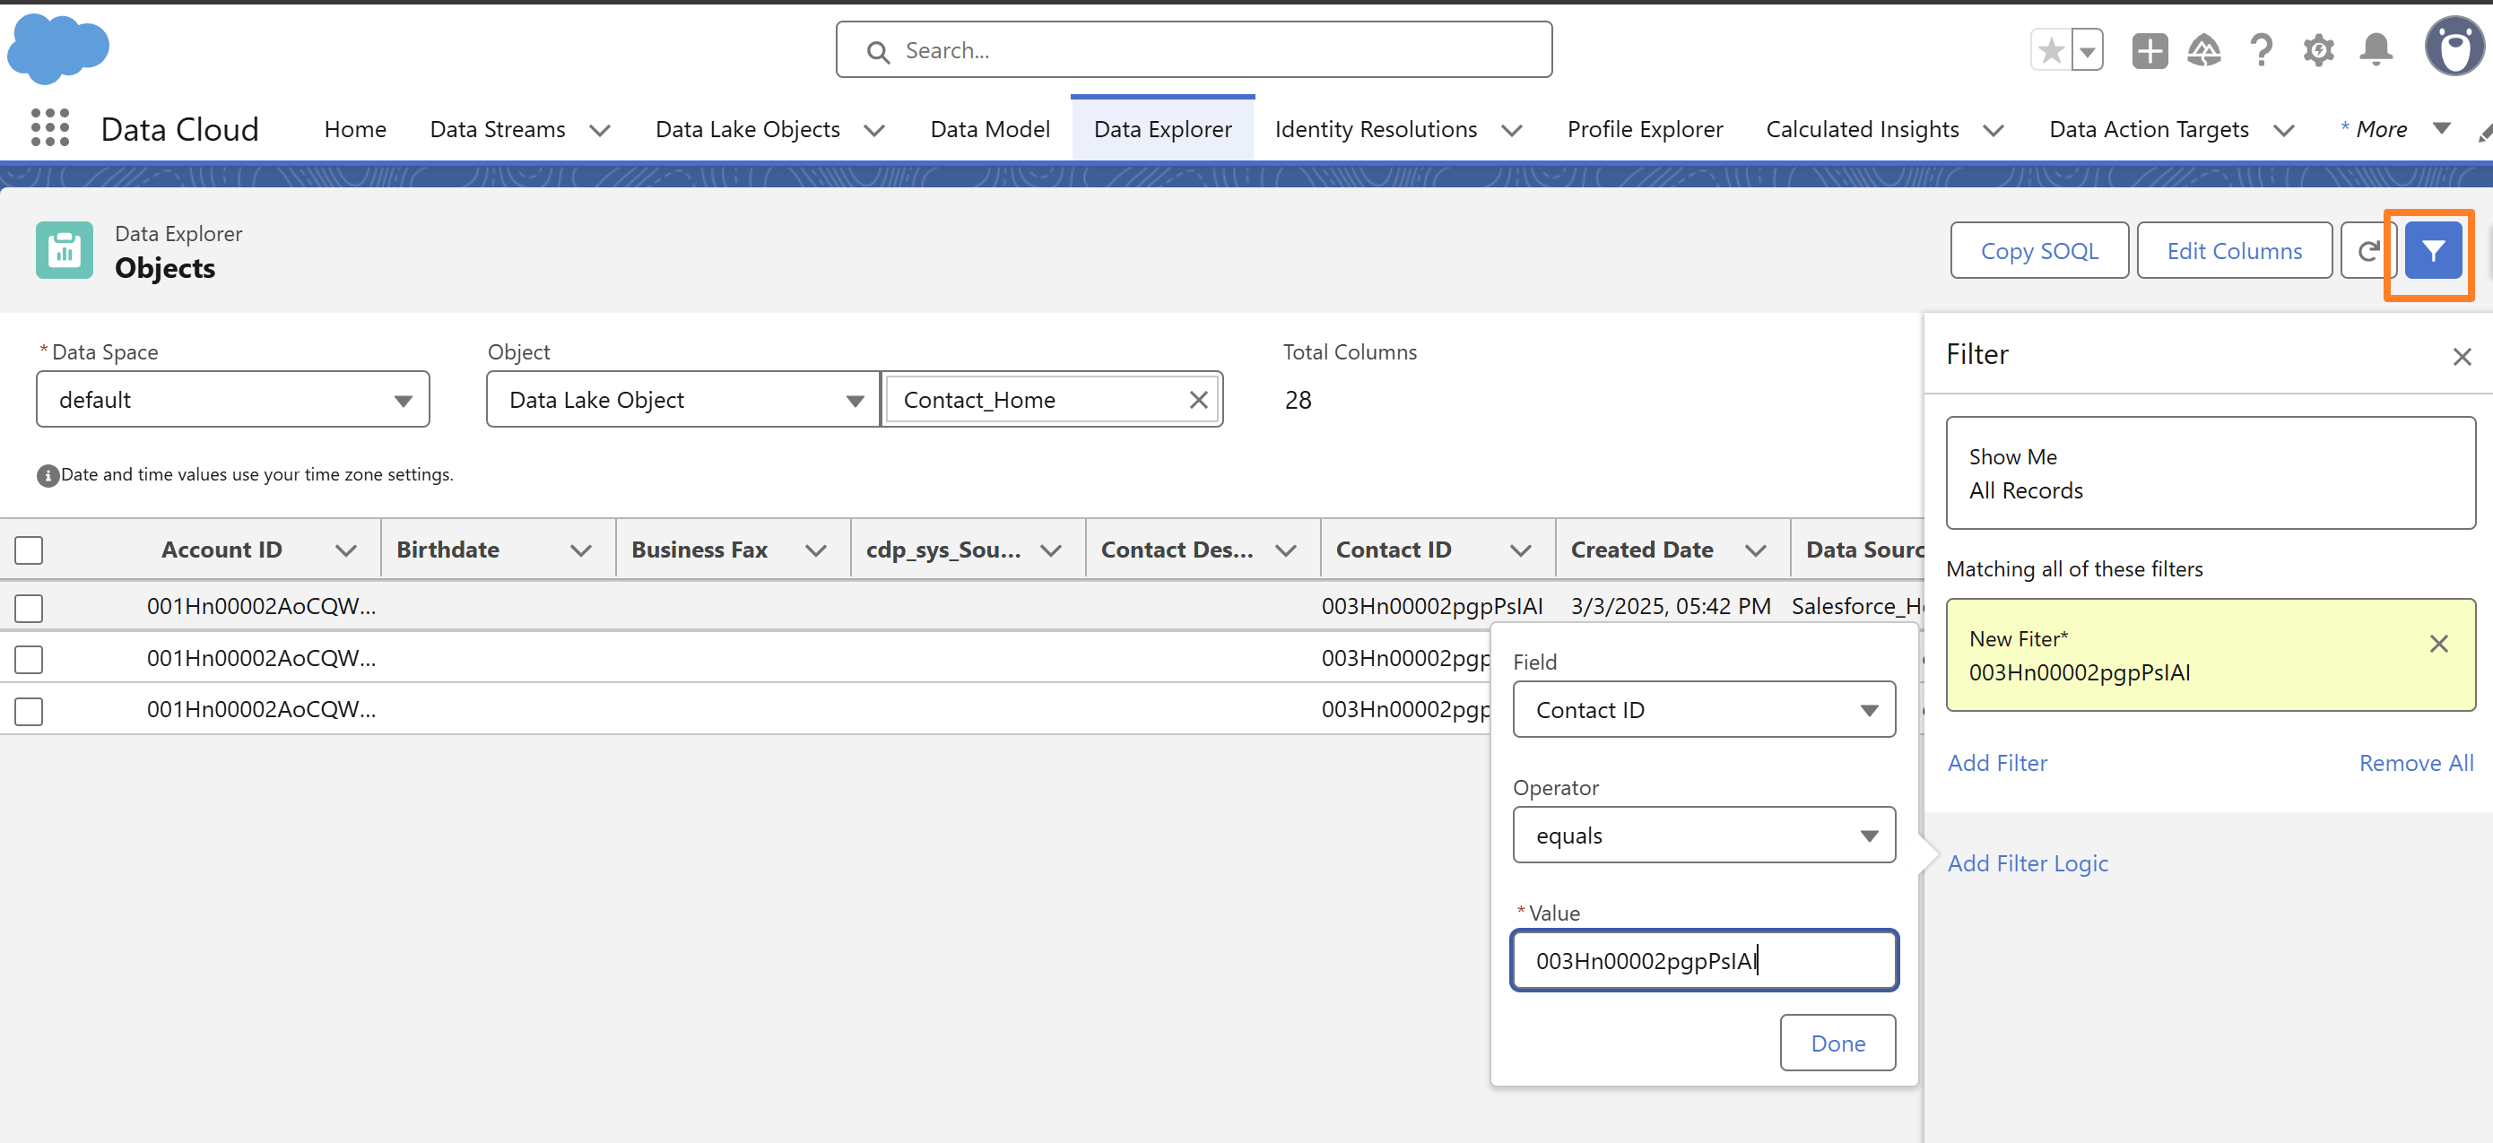Go to the Home tab
The height and width of the screenshot is (1143, 2493).
[355, 129]
